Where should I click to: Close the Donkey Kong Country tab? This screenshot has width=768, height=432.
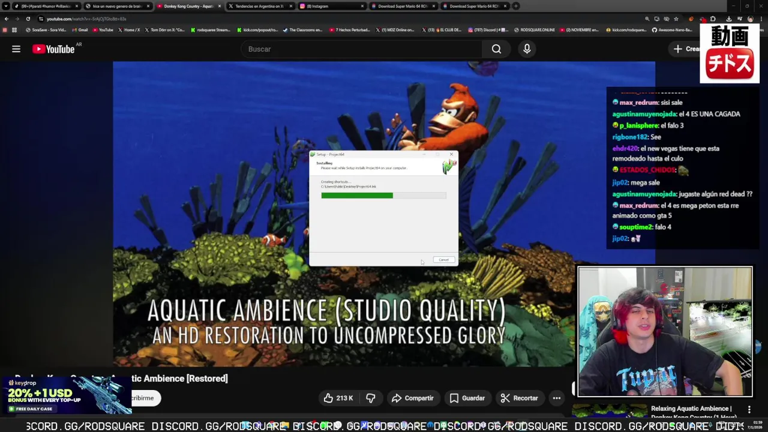[x=219, y=6]
